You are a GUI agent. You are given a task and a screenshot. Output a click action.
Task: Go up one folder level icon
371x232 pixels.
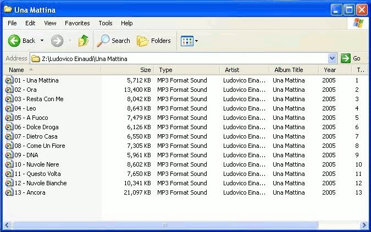point(84,41)
